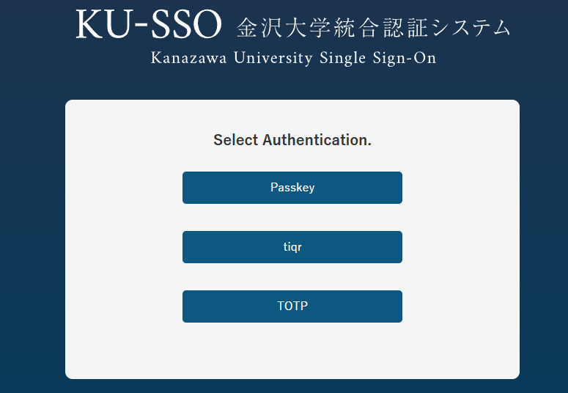Viewport: 568px width, 393px height.
Task: Choose the Passkey authentication button
Action: tap(292, 188)
